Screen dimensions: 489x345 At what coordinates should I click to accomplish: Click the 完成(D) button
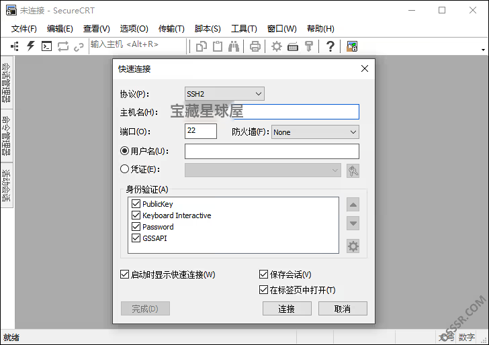tap(145, 309)
